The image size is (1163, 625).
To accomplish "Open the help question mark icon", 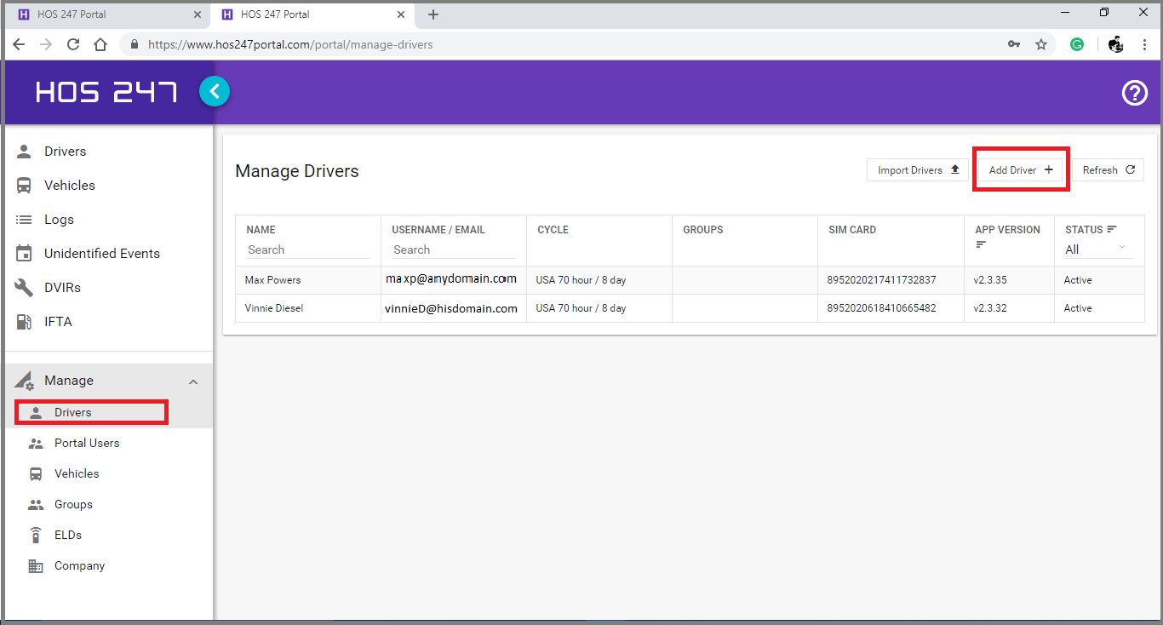I will (1135, 93).
